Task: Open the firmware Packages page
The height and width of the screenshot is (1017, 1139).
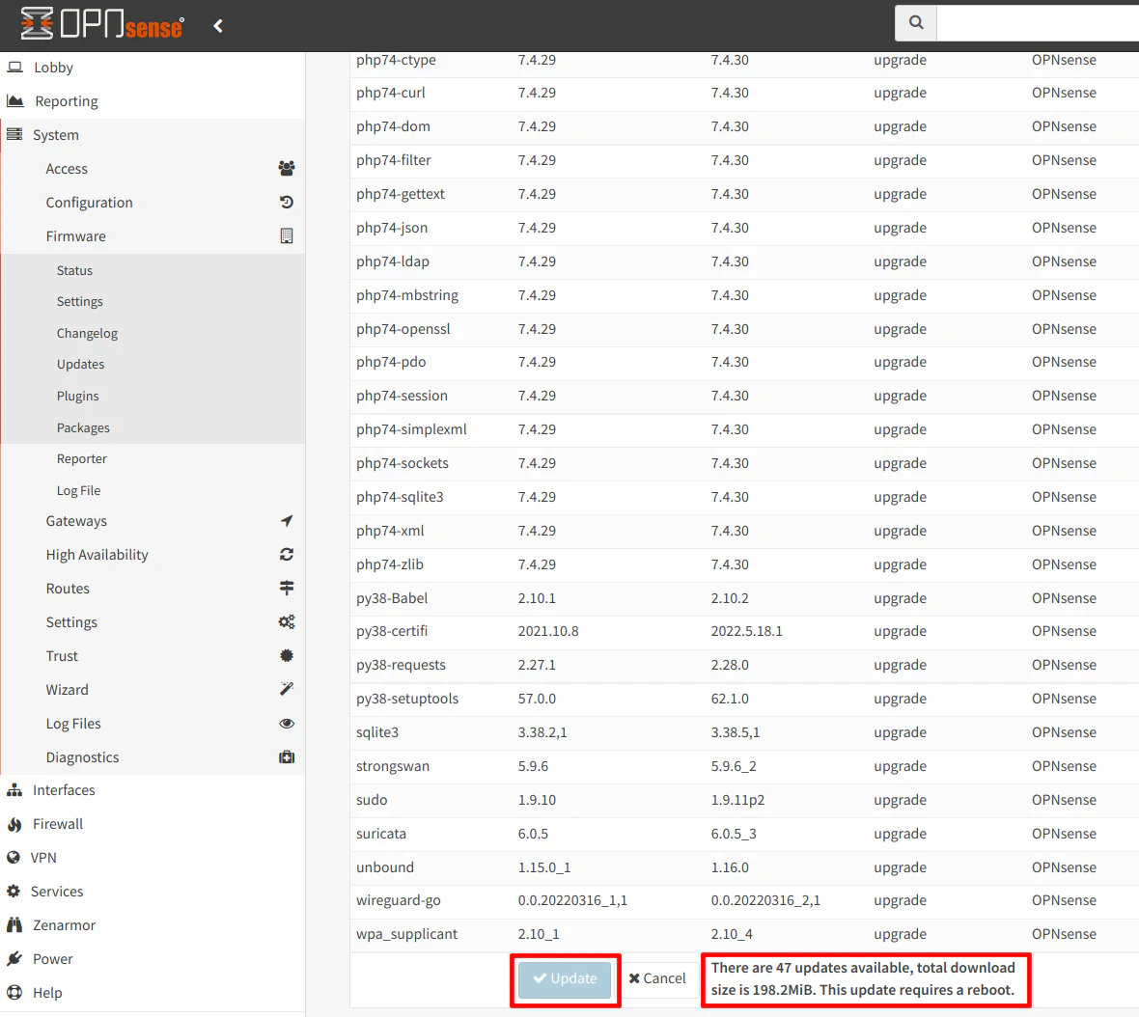Action: tap(83, 427)
